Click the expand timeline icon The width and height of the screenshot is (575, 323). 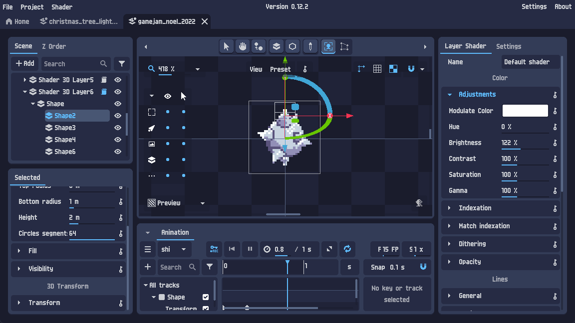(329, 249)
